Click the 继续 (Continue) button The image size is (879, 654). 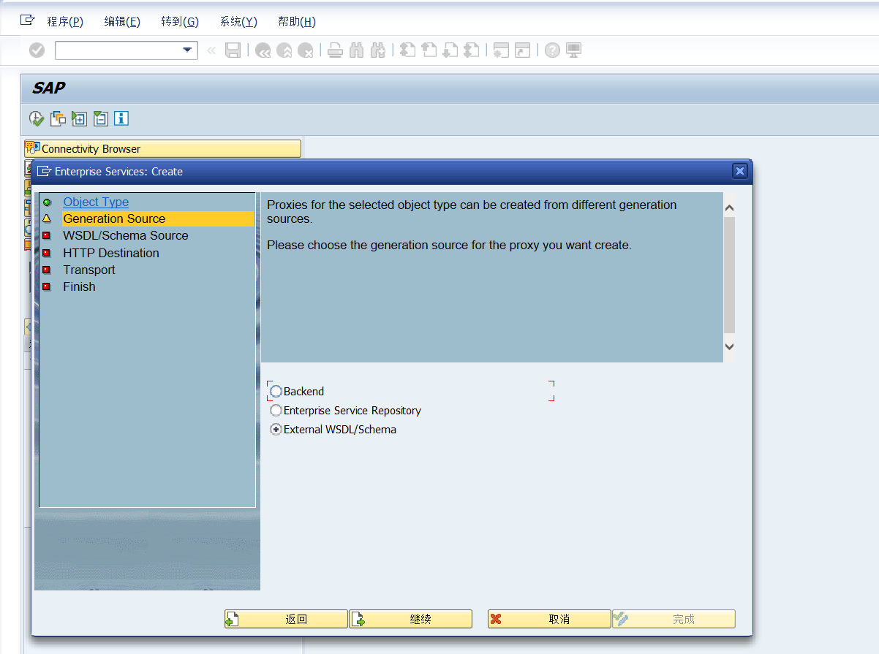click(410, 619)
